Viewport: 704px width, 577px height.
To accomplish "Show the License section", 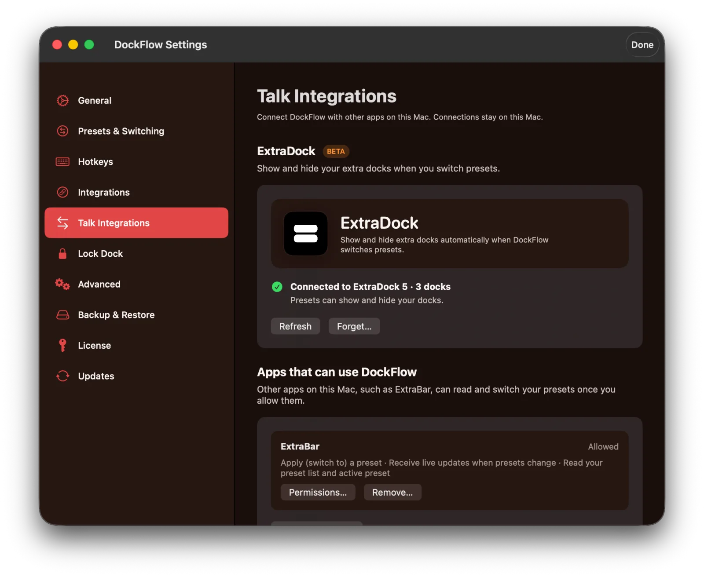I will coord(136,345).
